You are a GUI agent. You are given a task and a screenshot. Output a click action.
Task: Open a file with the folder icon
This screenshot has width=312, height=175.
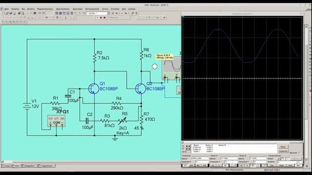tap(7, 13)
